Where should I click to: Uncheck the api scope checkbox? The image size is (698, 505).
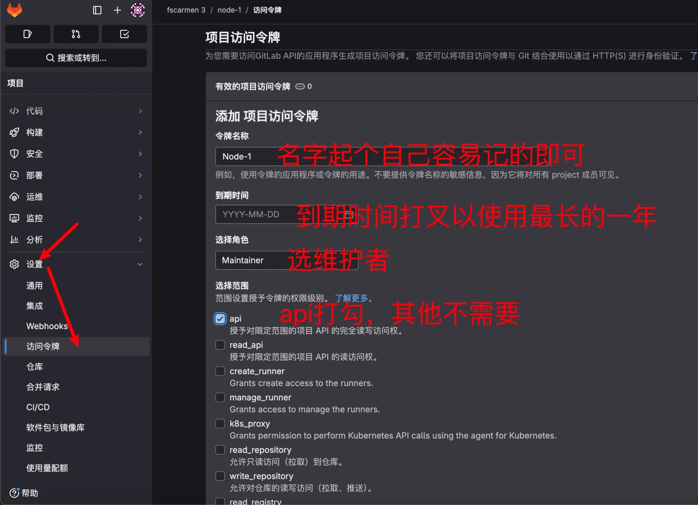[220, 319]
